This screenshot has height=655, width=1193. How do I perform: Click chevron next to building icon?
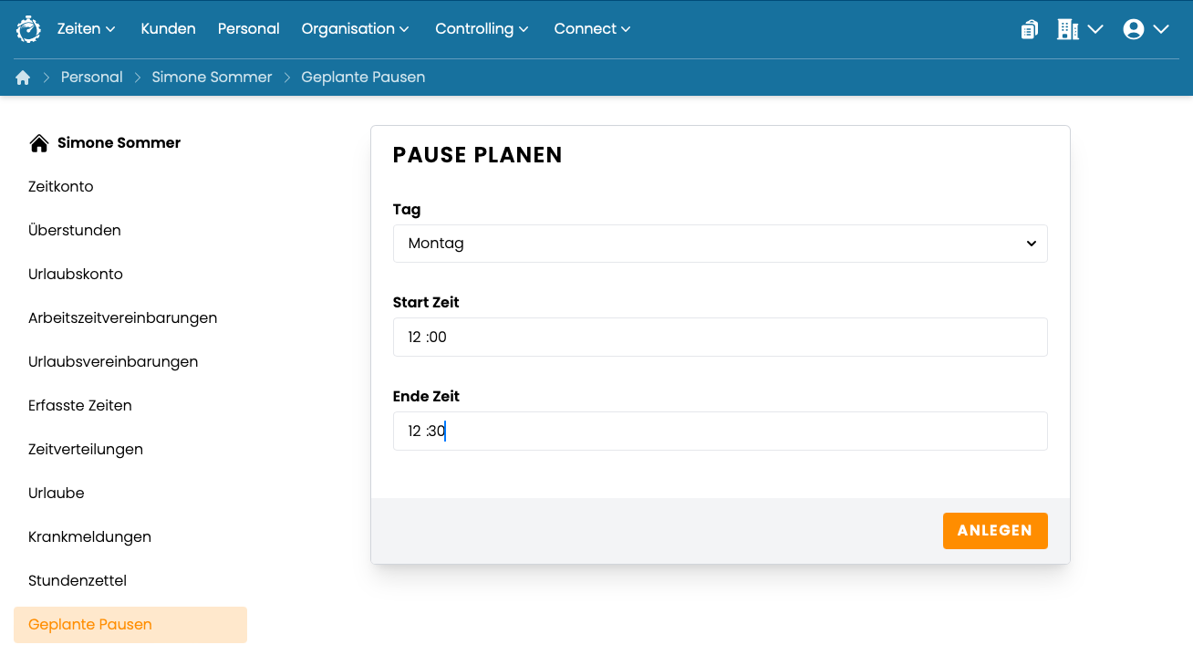[x=1095, y=29]
